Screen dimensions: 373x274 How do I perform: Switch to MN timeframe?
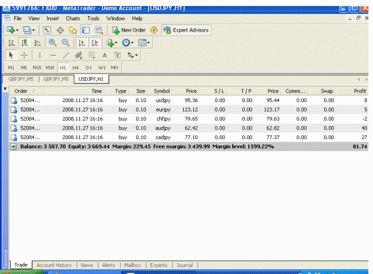coord(115,68)
